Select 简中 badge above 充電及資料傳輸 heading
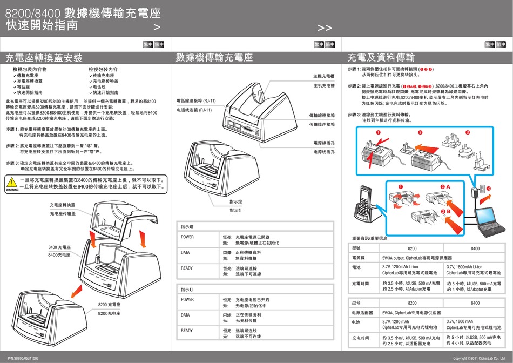Screen dimensions: 513x363 [501, 44]
